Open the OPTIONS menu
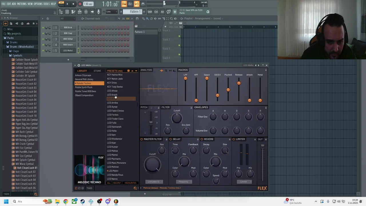 coord(38,4)
